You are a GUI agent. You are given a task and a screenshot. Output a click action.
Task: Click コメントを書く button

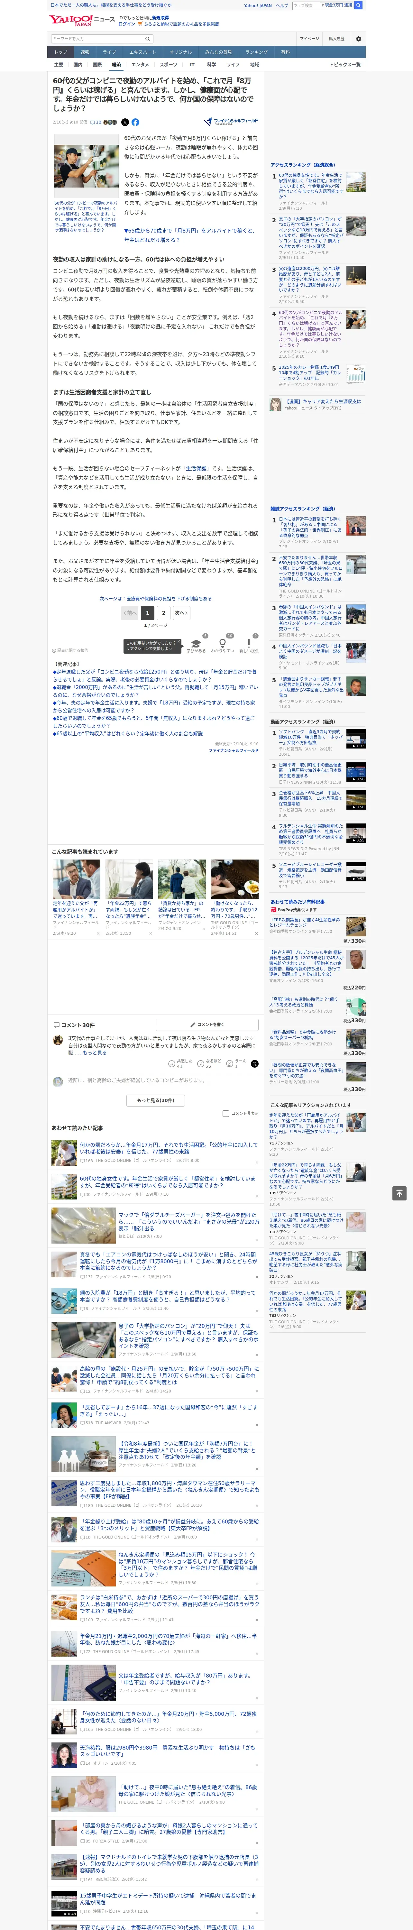[x=207, y=1024]
